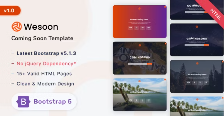
Task: Click small orange logo atop stone letters preview
Action: 140,45
